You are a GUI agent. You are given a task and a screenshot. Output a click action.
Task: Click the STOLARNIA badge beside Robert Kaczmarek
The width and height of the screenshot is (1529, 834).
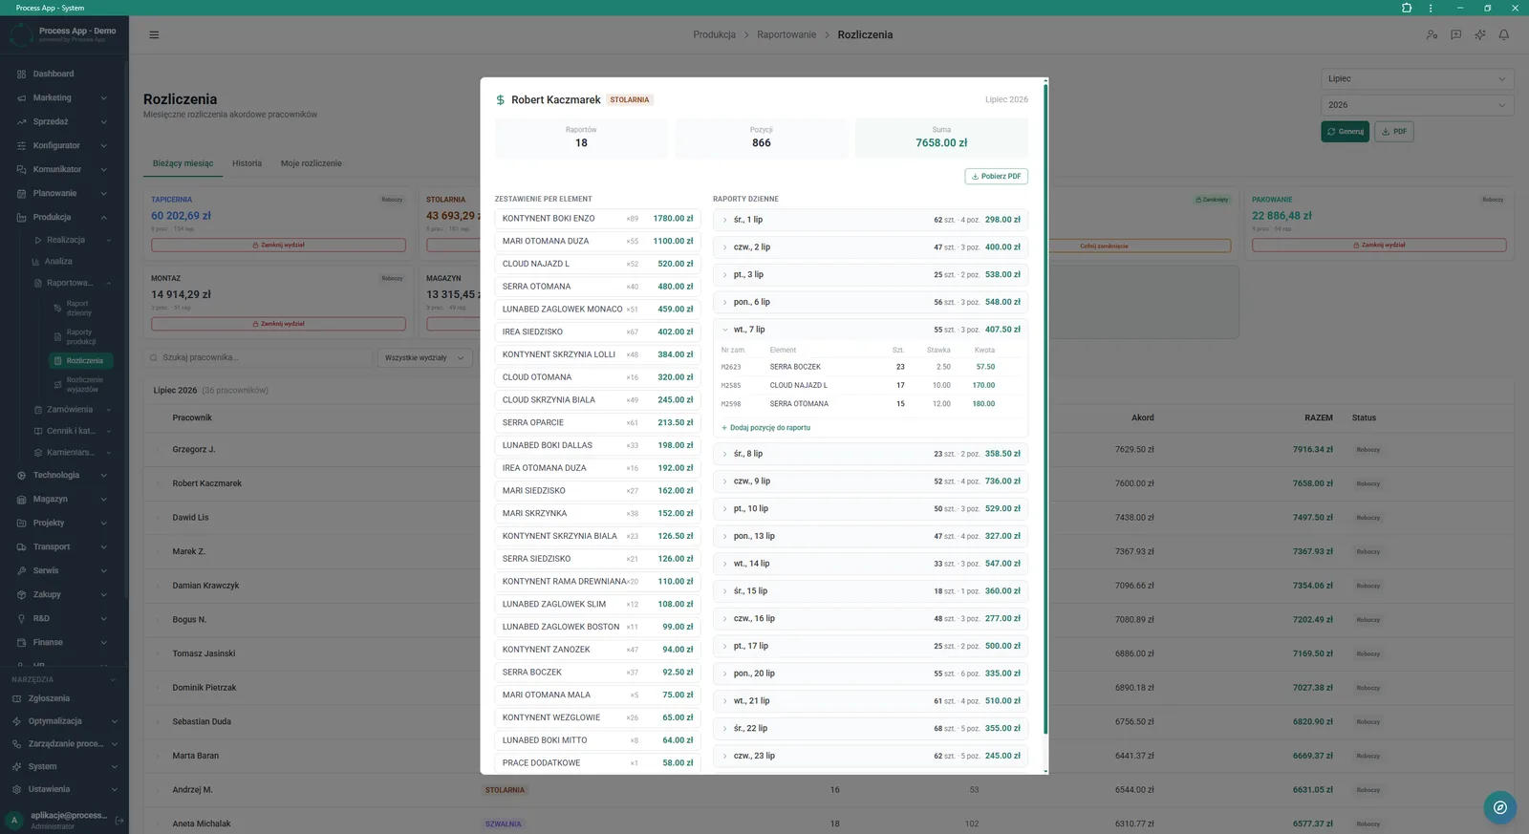point(630,100)
